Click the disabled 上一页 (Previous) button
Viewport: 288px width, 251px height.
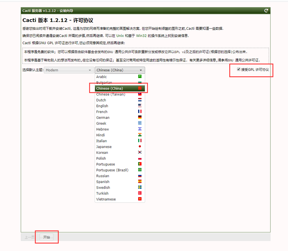pyautogui.click(x=30, y=237)
